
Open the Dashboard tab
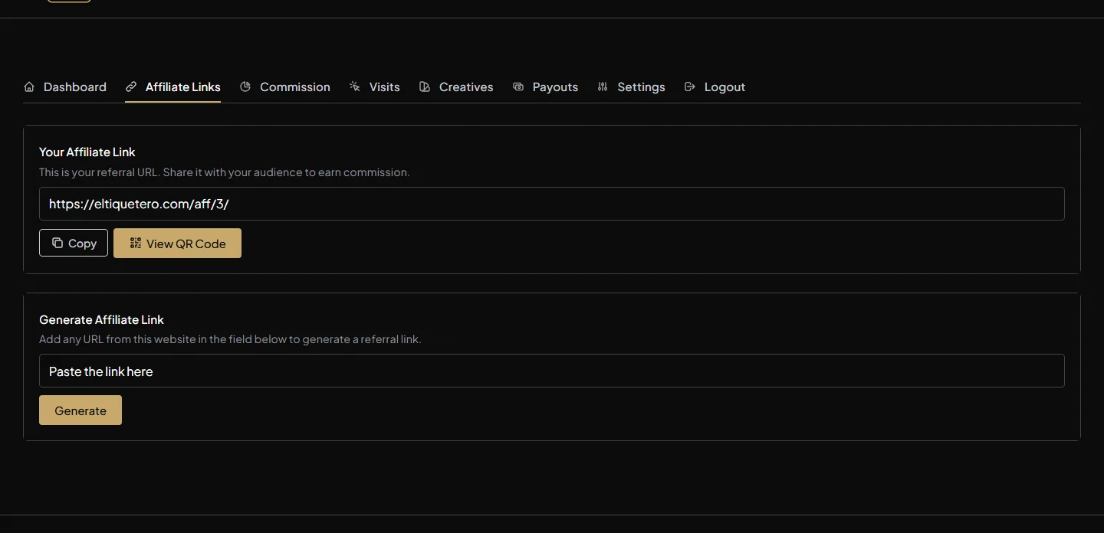(65, 87)
